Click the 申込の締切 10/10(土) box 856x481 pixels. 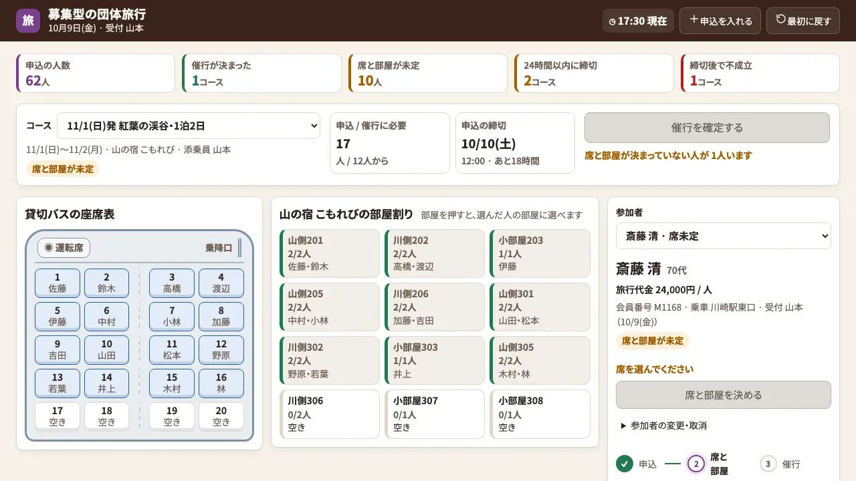[515, 143]
